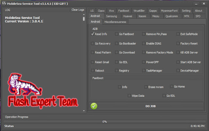
Task: Check the Factory Reset option
Action: pos(178,44)
